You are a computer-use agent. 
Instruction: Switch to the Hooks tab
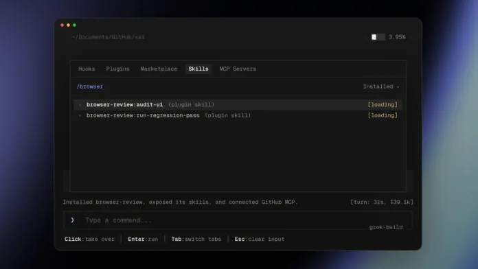tap(87, 69)
